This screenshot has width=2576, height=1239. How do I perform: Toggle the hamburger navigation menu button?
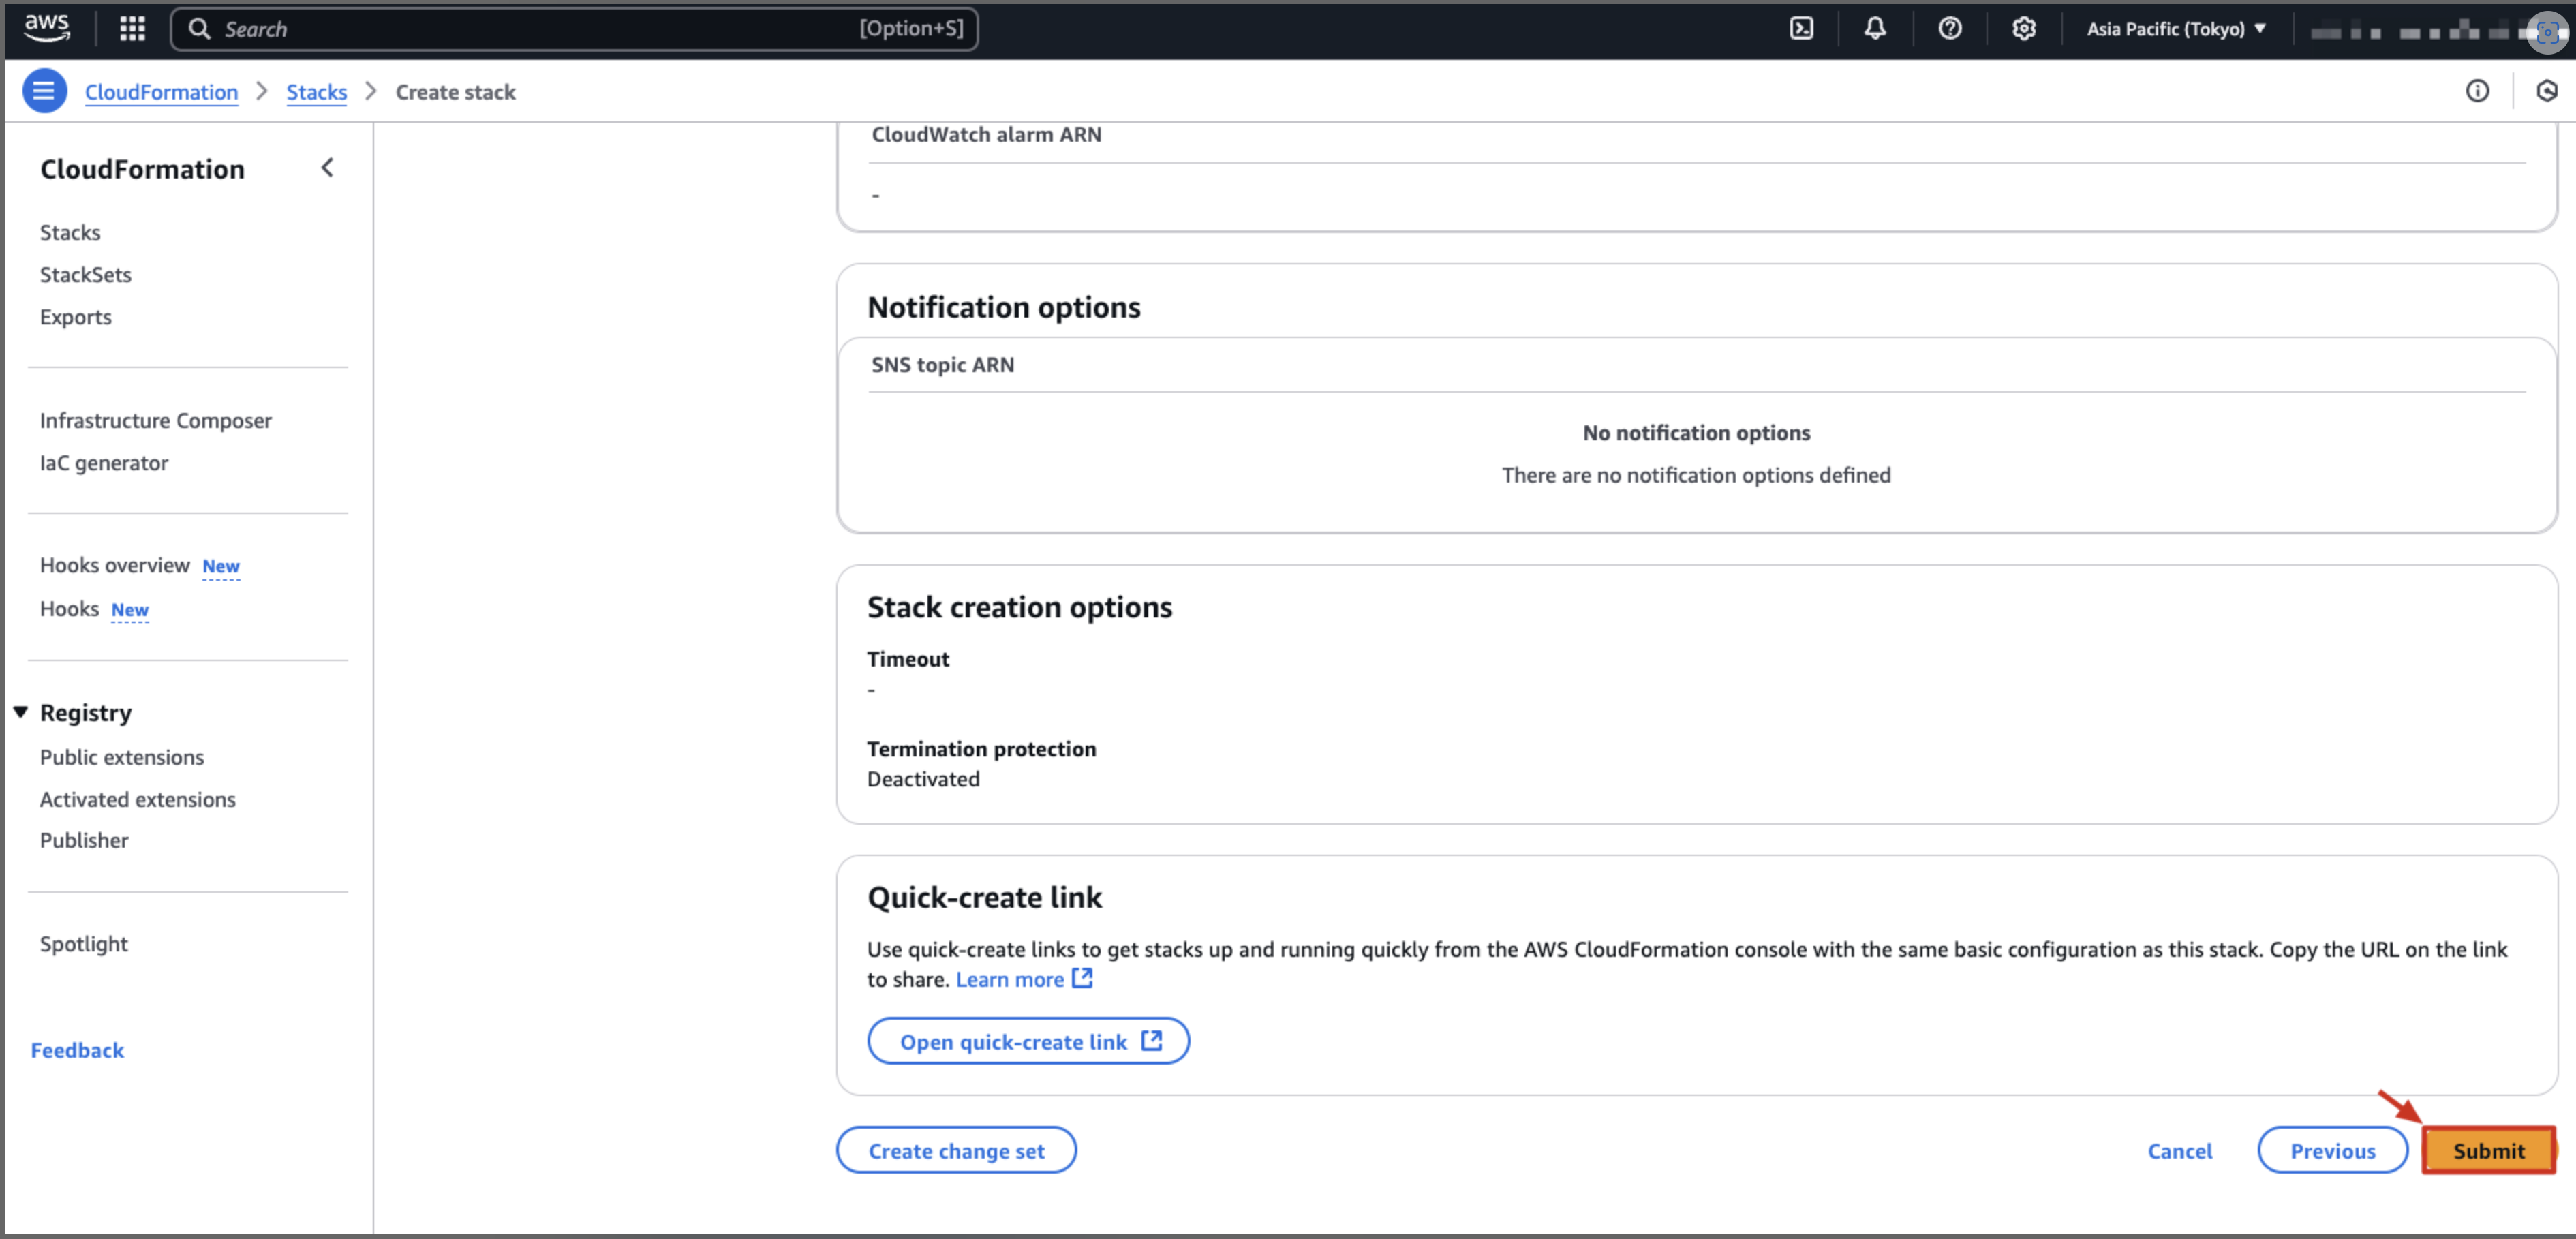tap(44, 91)
